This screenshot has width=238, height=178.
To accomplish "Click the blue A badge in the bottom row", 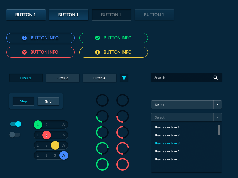I will (64, 155).
